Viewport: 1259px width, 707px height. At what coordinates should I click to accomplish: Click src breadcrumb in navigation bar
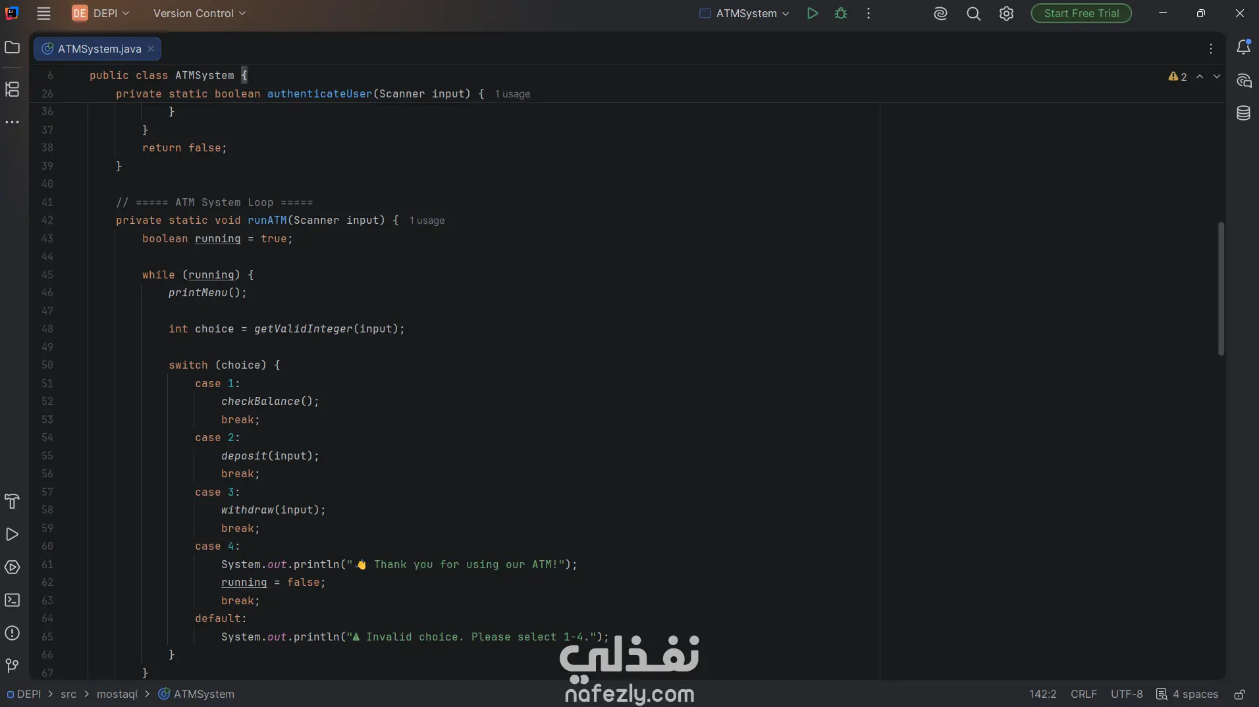(x=68, y=694)
